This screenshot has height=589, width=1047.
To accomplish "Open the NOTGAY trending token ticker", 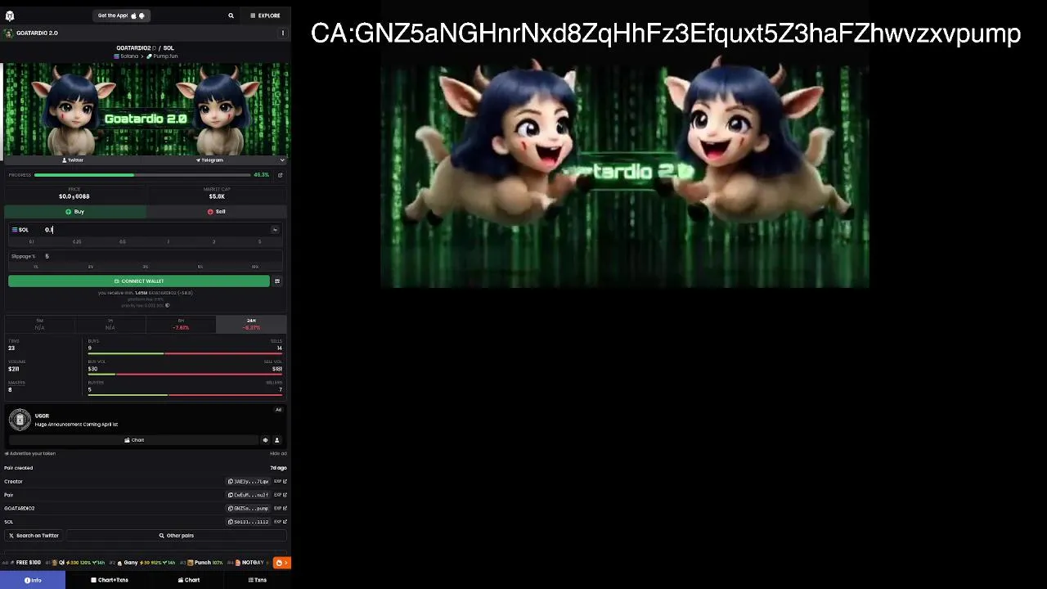I will (249, 563).
